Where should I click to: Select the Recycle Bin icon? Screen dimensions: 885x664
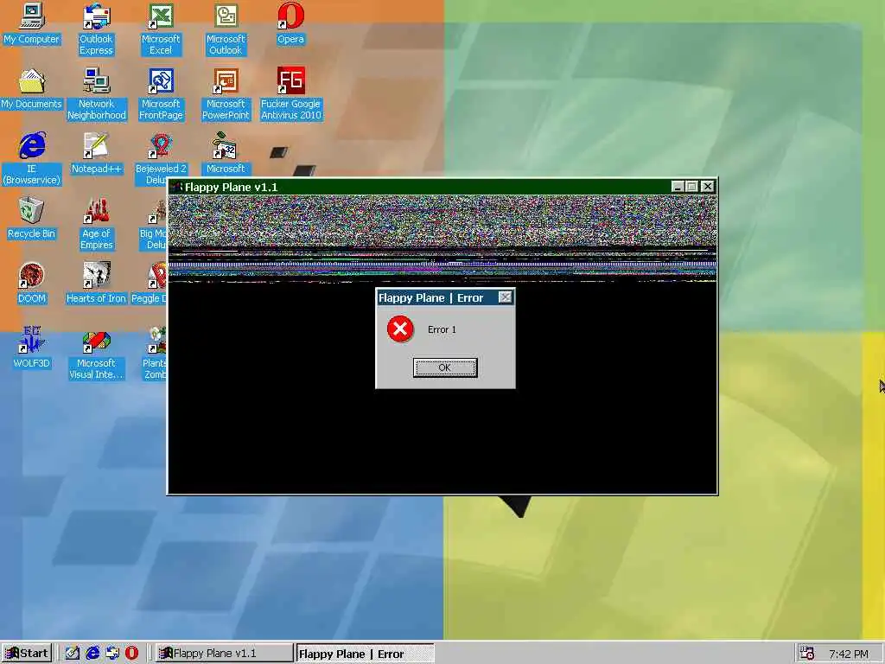click(32, 219)
